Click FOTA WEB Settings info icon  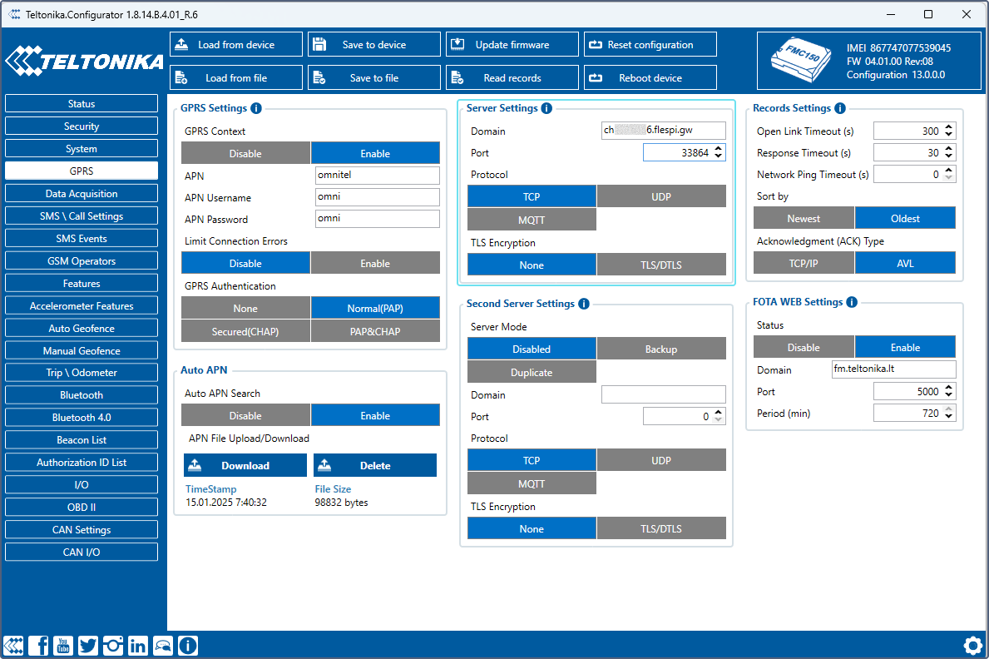(x=852, y=302)
